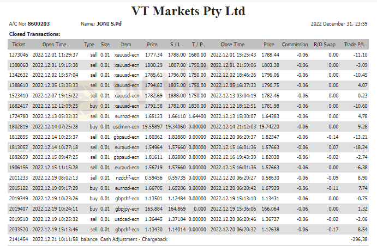Select ticket number 1308060
377x246 pixels.
pyautogui.click(x=19, y=65)
